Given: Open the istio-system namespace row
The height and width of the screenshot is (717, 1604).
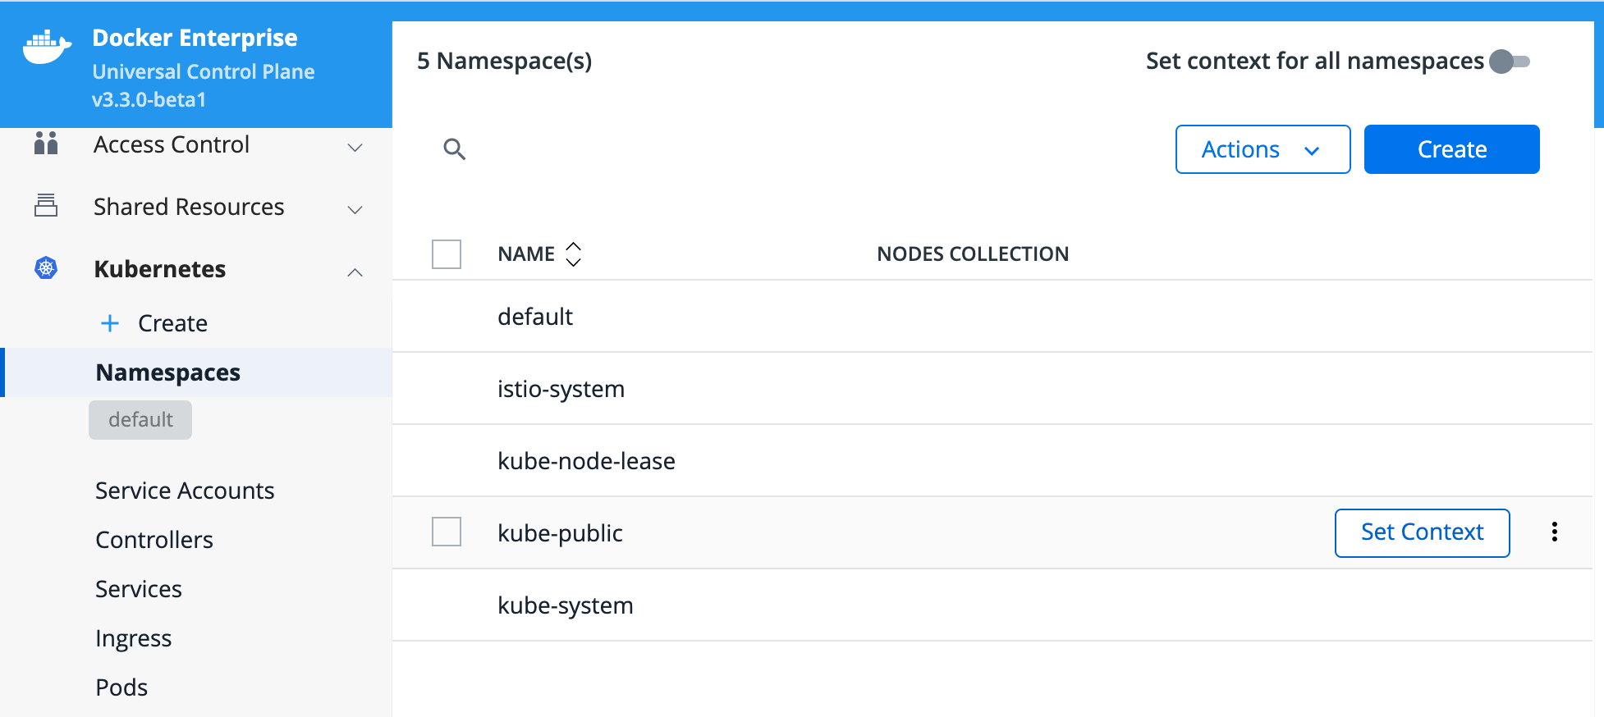Looking at the screenshot, I should (x=561, y=389).
